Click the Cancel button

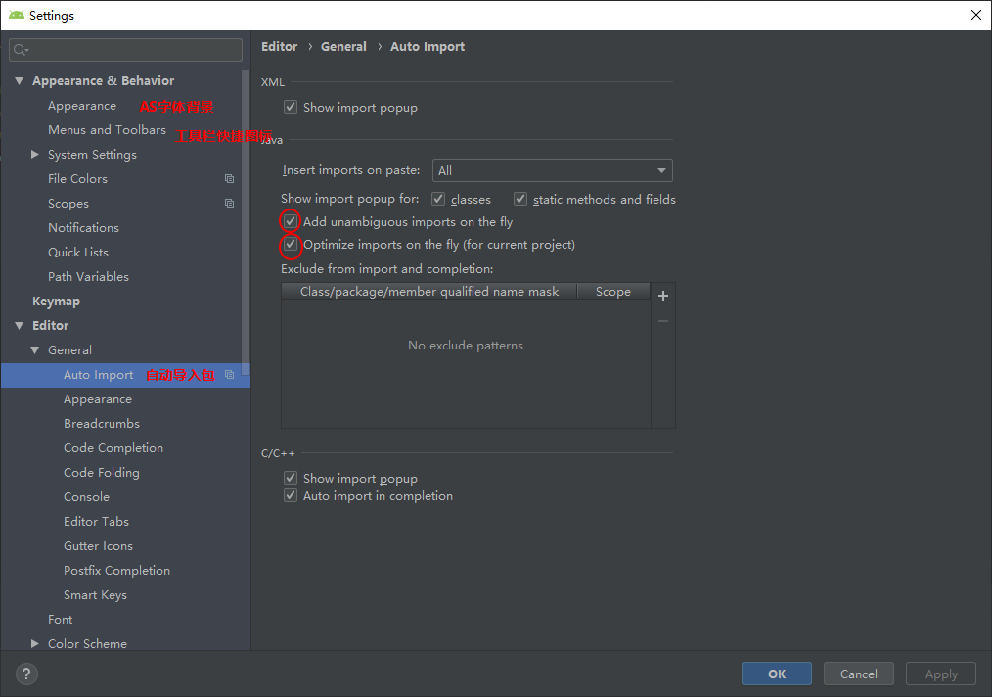point(859,674)
